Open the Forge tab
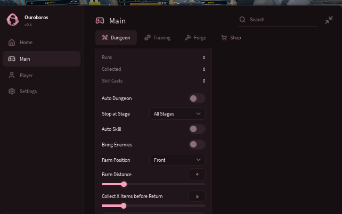This screenshot has width=342, height=214. 196,37
